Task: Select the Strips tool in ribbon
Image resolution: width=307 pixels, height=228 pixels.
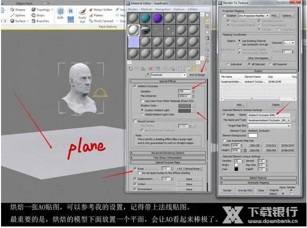Action: click(x=38, y=15)
